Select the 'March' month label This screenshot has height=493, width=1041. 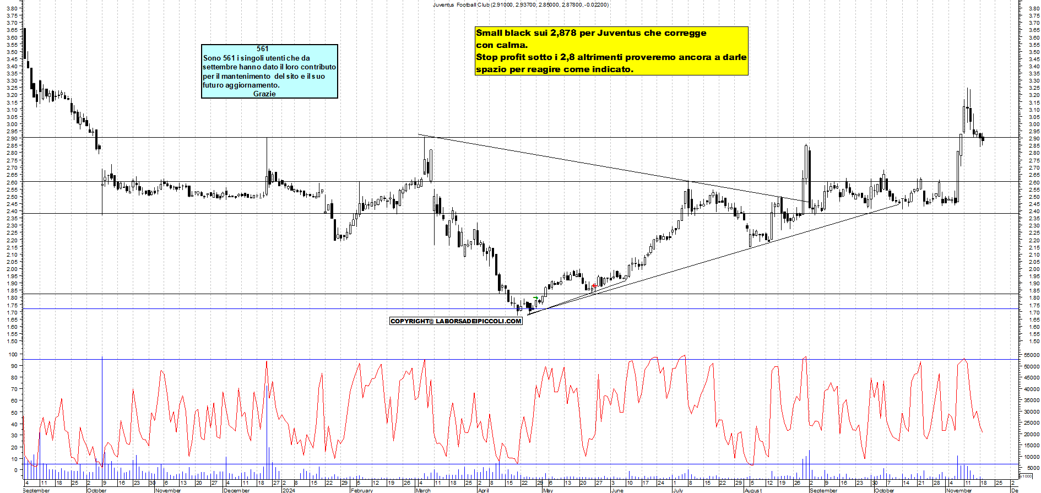click(x=424, y=490)
